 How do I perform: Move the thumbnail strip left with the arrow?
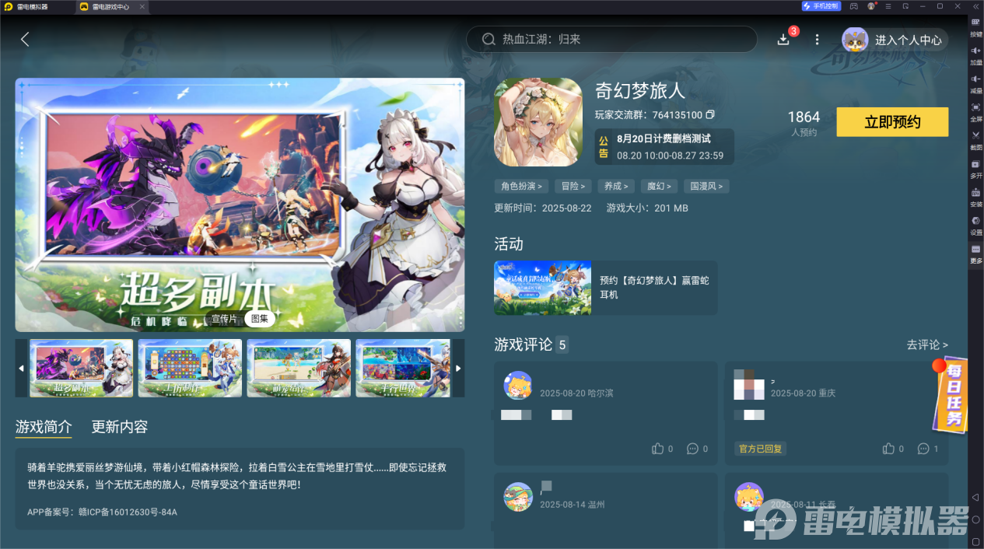tap(21, 368)
